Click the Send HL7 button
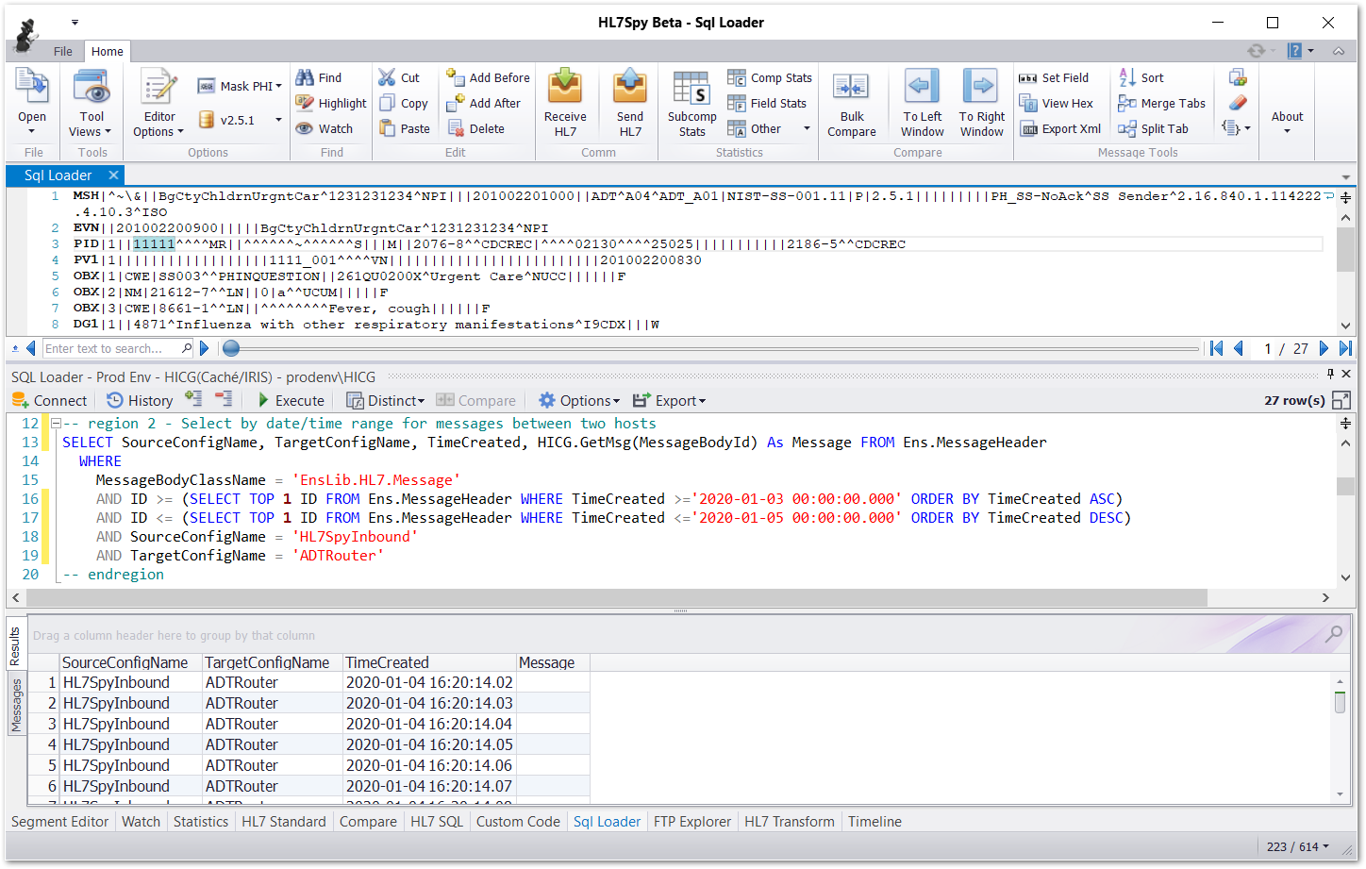The width and height of the screenshot is (1366, 869). [630, 104]
